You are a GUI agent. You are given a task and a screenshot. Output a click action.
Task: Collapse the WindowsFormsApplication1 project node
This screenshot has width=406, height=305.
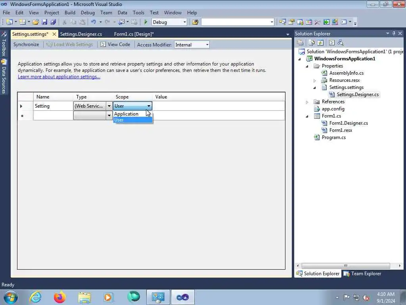tap(300, 59)
